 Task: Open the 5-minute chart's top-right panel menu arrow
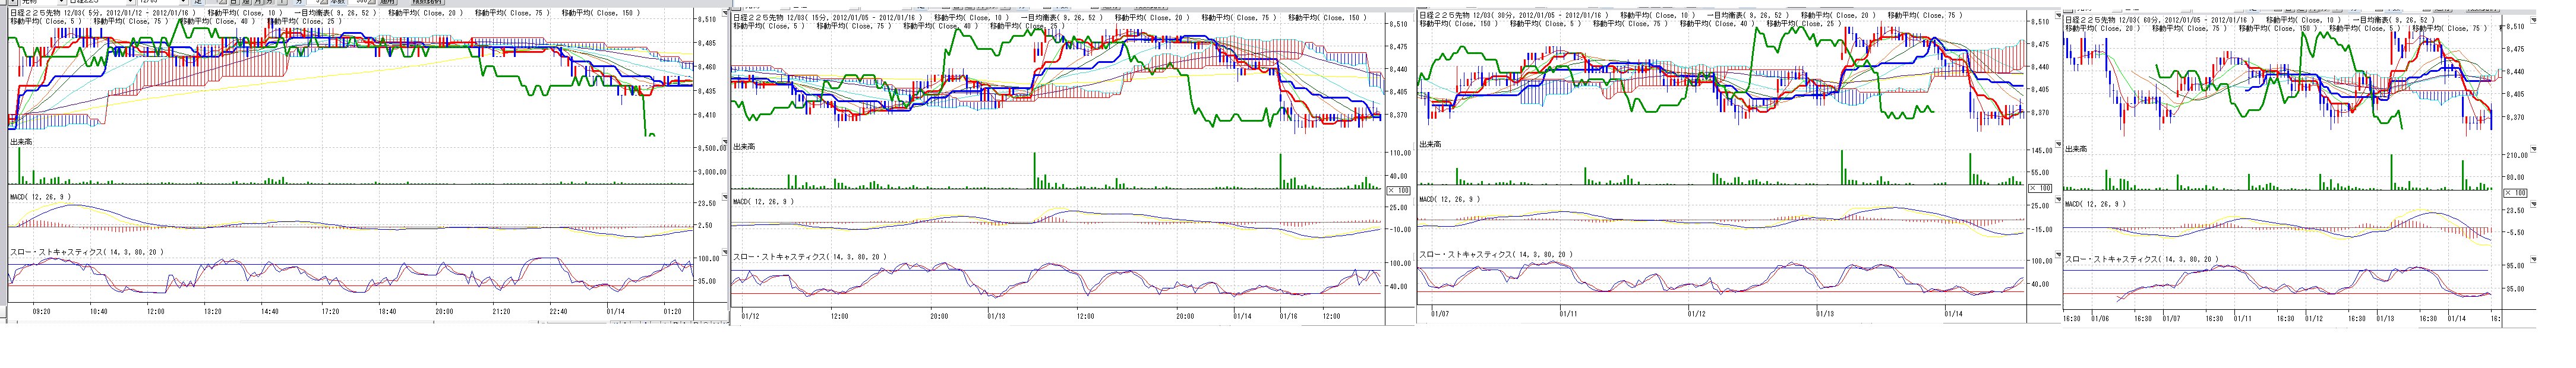tap(724, 13)
